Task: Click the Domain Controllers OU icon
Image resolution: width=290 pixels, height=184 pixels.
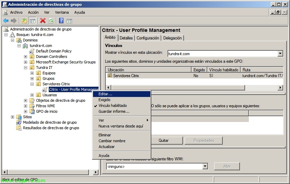Action: point(32,57)
